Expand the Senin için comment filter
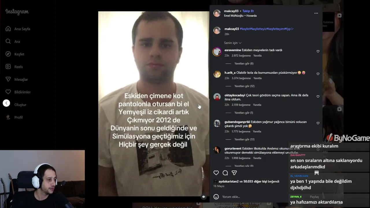 click(x=233, y=43)
